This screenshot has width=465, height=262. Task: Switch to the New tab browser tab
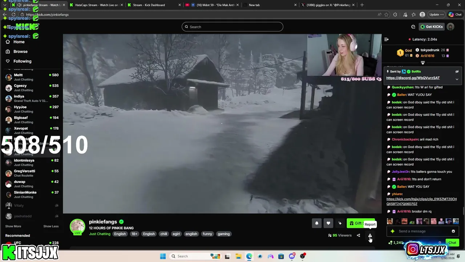click(269, 5)
